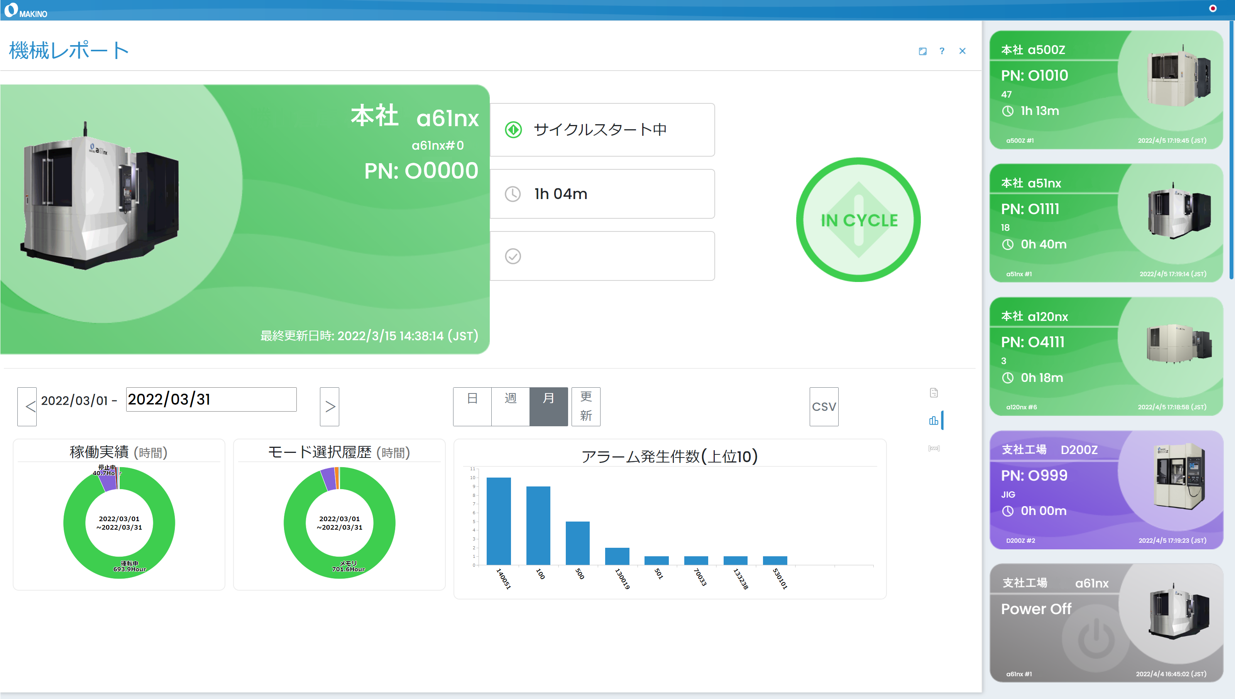Open the 支社工場 D200Z machine card
This screenshot has width=1235, height=699.
(x=1106, y=490)
